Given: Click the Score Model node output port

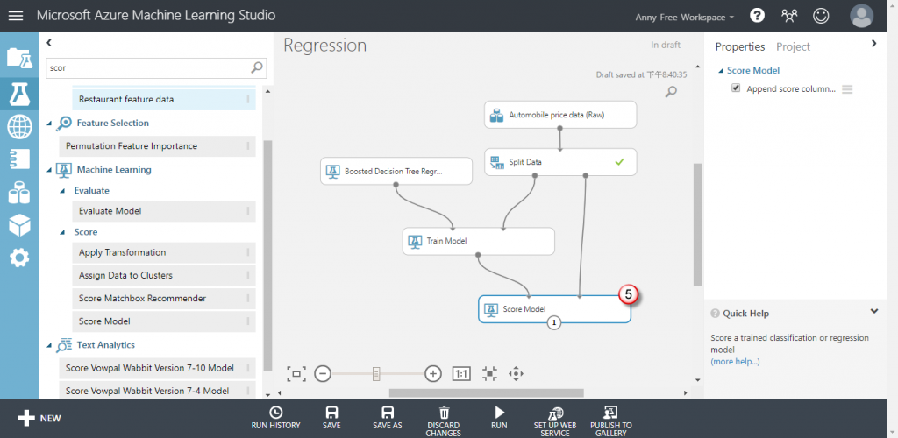Looking at the screenshot, I should [x=554, y=323].
